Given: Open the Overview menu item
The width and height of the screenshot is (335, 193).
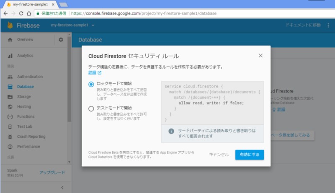Looking at the screenshot, I should click(25, 39).
